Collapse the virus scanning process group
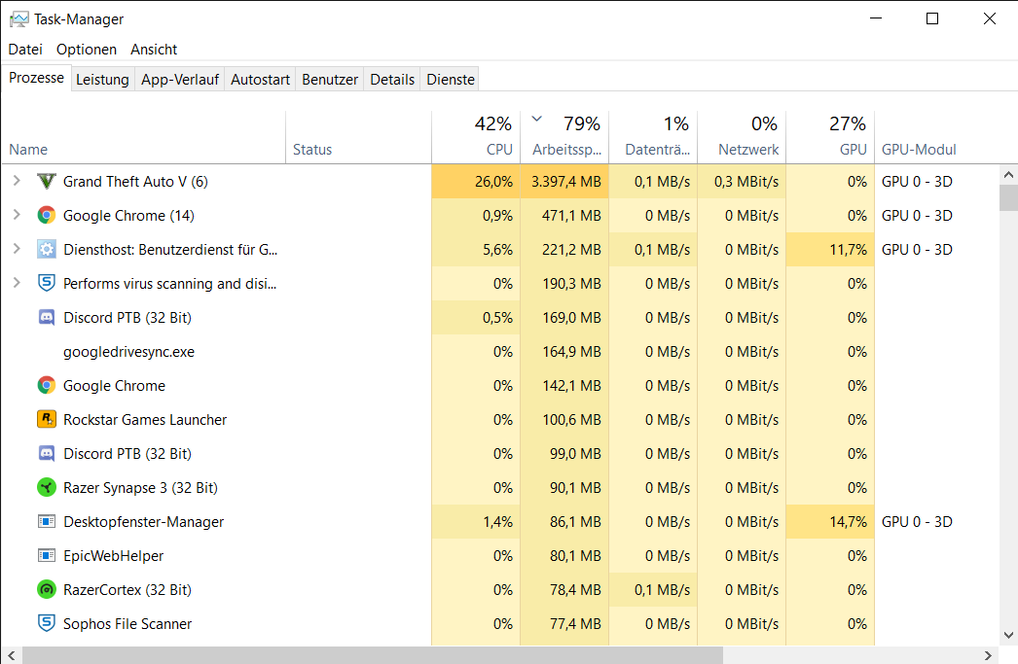The width and height of the screenshot is (1018, 664). coord(18,283)
